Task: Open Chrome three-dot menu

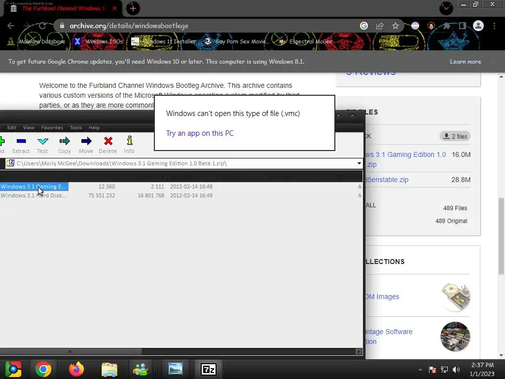Action: click(x=494, y=26)
